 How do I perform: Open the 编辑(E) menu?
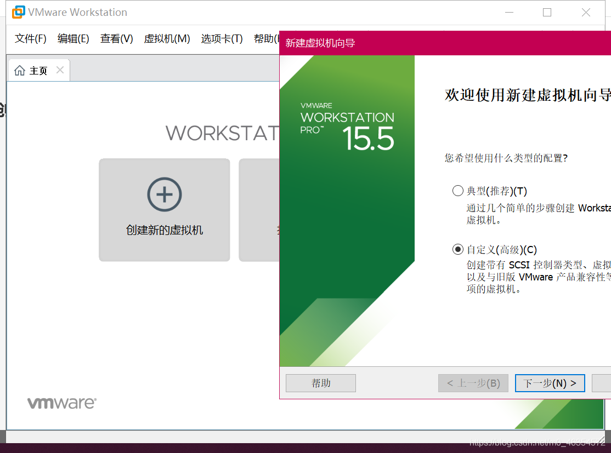pos(73,38)
